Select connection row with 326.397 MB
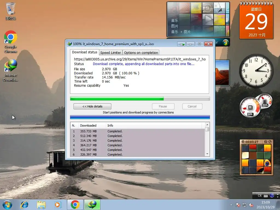This screenshot has width=280, height=210. pos(138,154)
